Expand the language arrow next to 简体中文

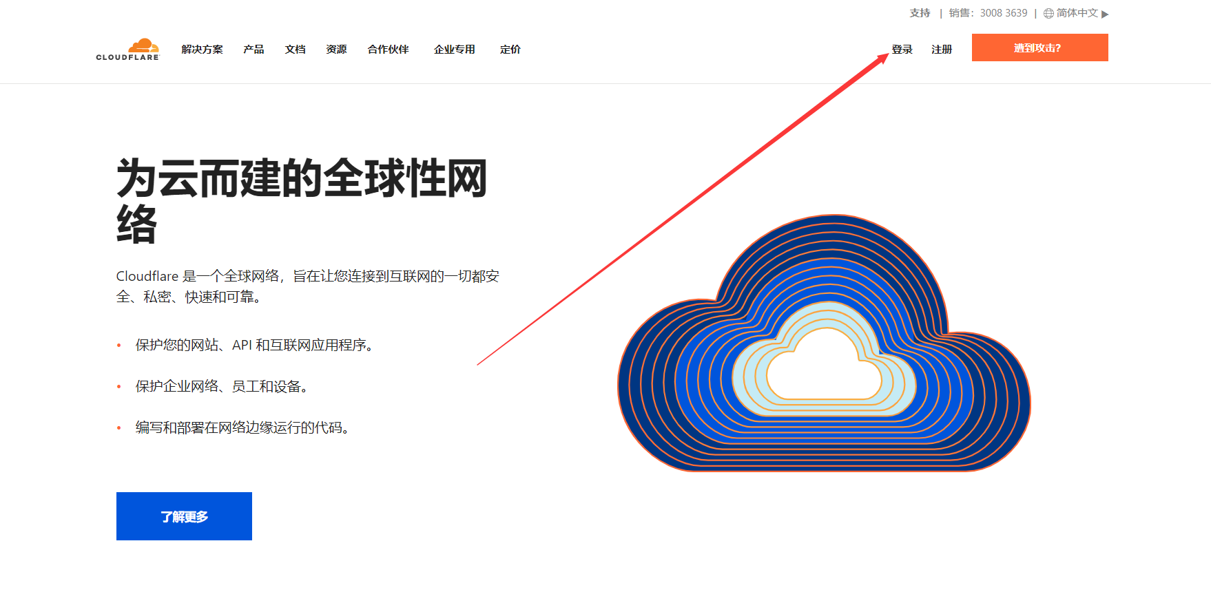point(1105,14)
